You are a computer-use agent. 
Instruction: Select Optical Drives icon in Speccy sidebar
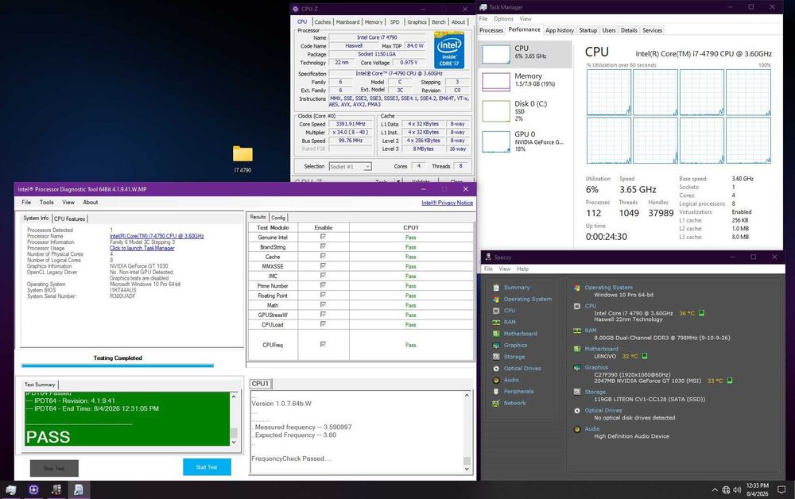[x=496, y=369]
